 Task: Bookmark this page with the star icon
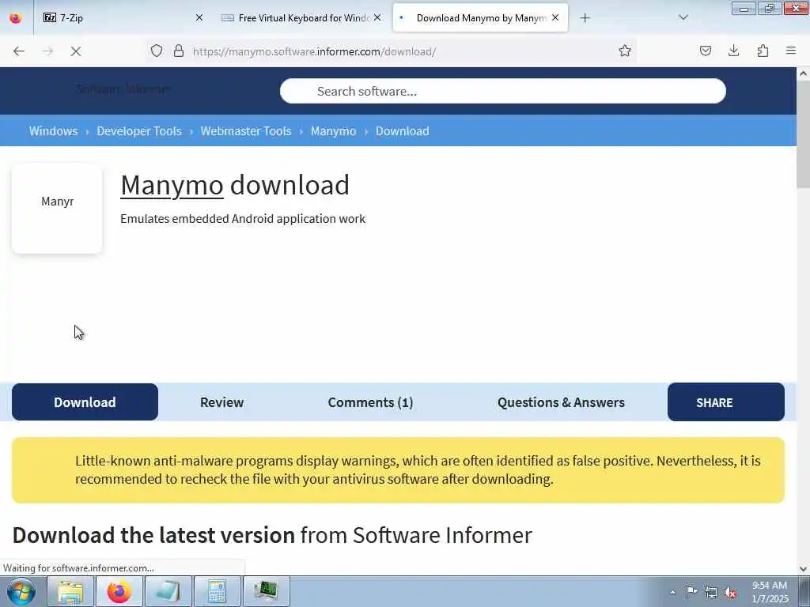click(x=625, y=51)
